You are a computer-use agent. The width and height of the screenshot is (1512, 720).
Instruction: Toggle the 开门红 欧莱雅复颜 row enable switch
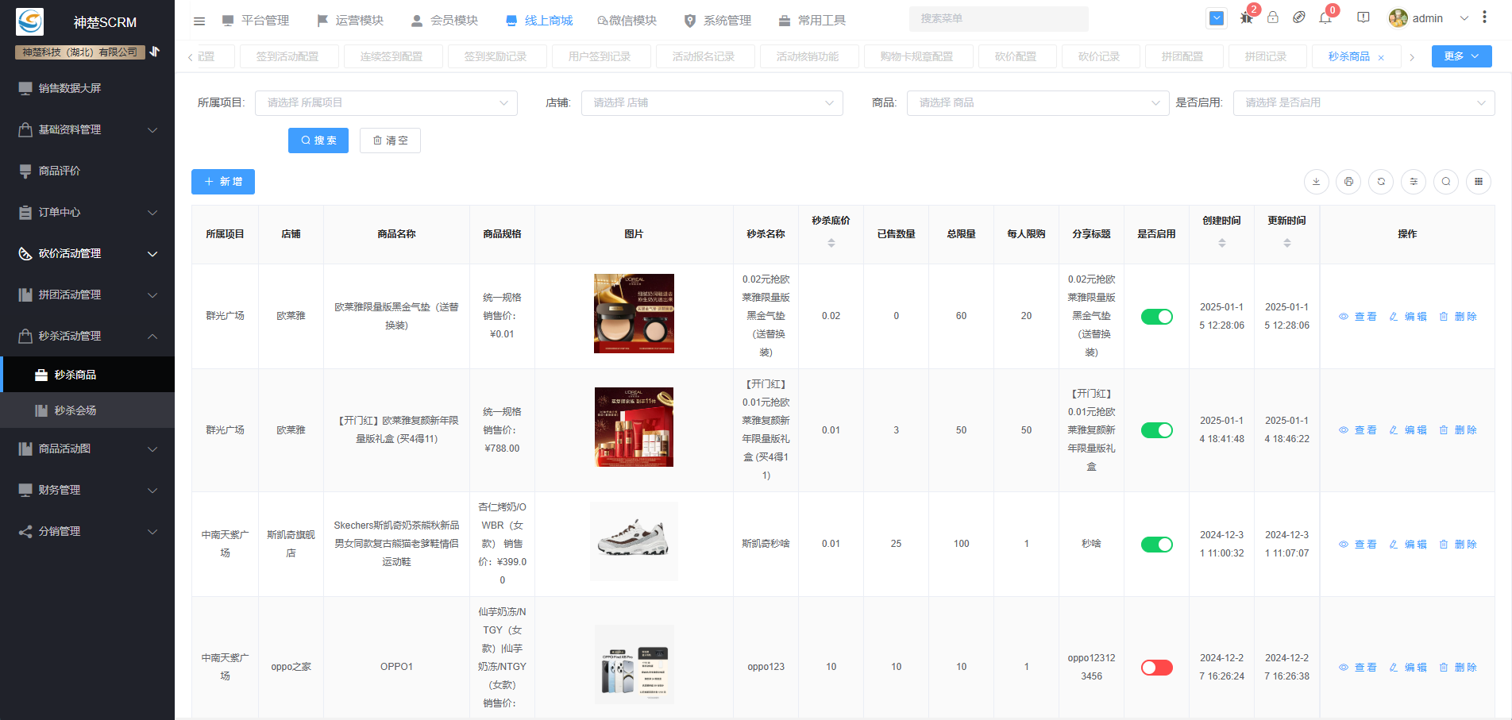pyautogui.click(x=1157, y=430)
